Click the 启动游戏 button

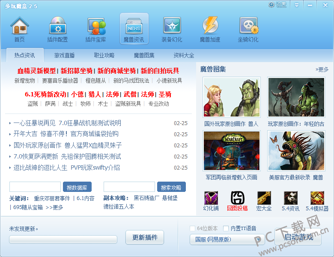tap(298, 237)
